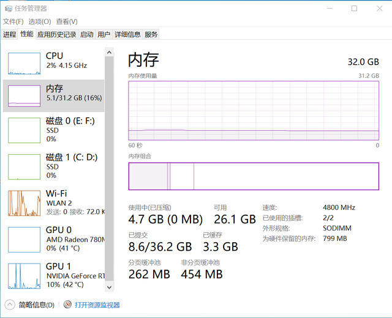Image resolution: width=392 pixels, height=318 pixels.
Task: Open 磁盘 1 (C: D:) disk panel
Action: coord(24,166)
